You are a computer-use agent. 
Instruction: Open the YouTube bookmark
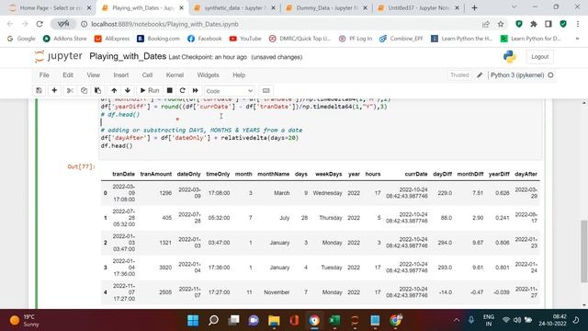click(245, 39)
